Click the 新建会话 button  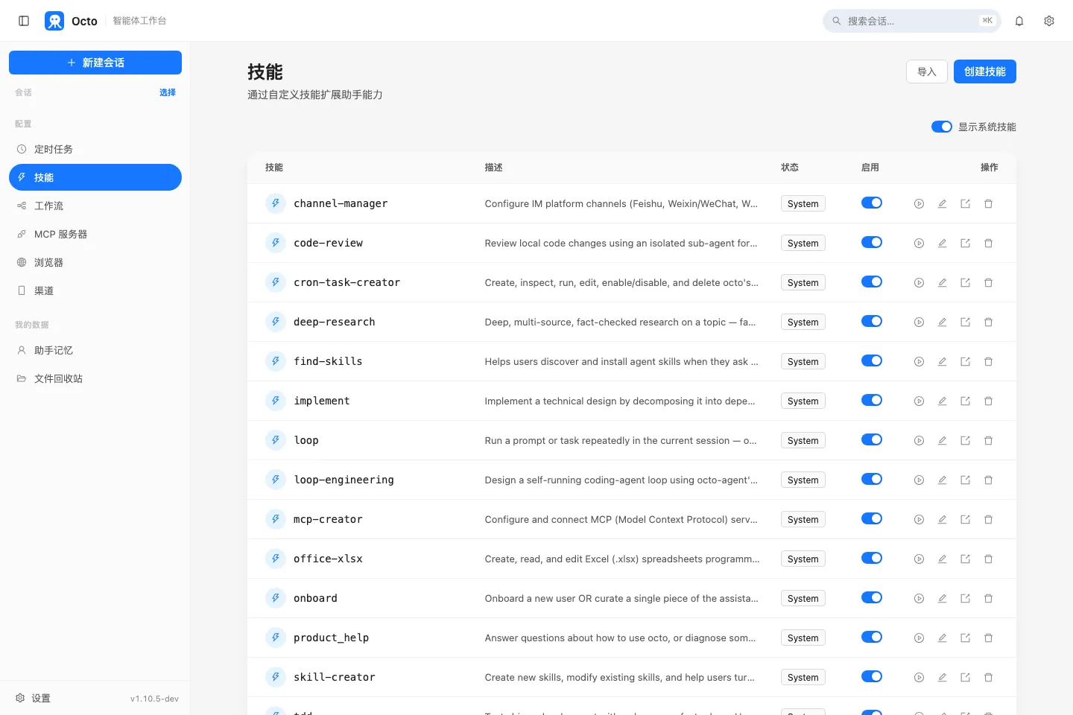click(x=95, y=63)
